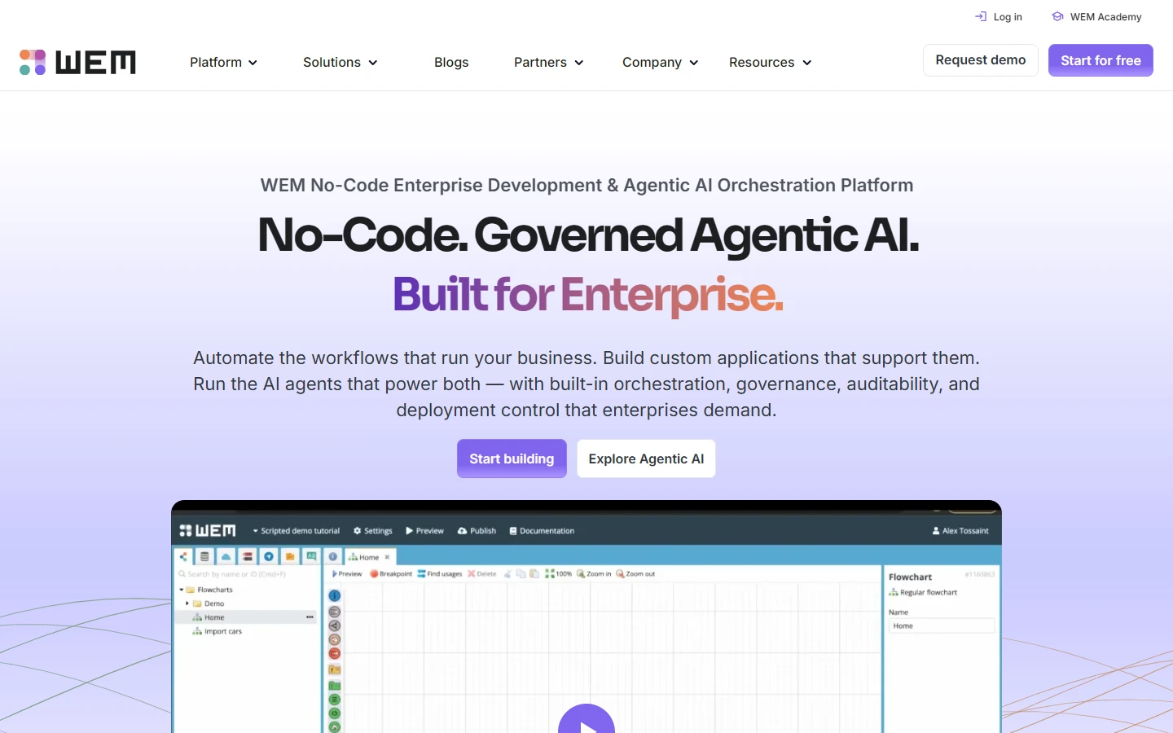Click Delete in the canvas toolbar
This screenshot has height=733, width=1173.
click(481, 574)
